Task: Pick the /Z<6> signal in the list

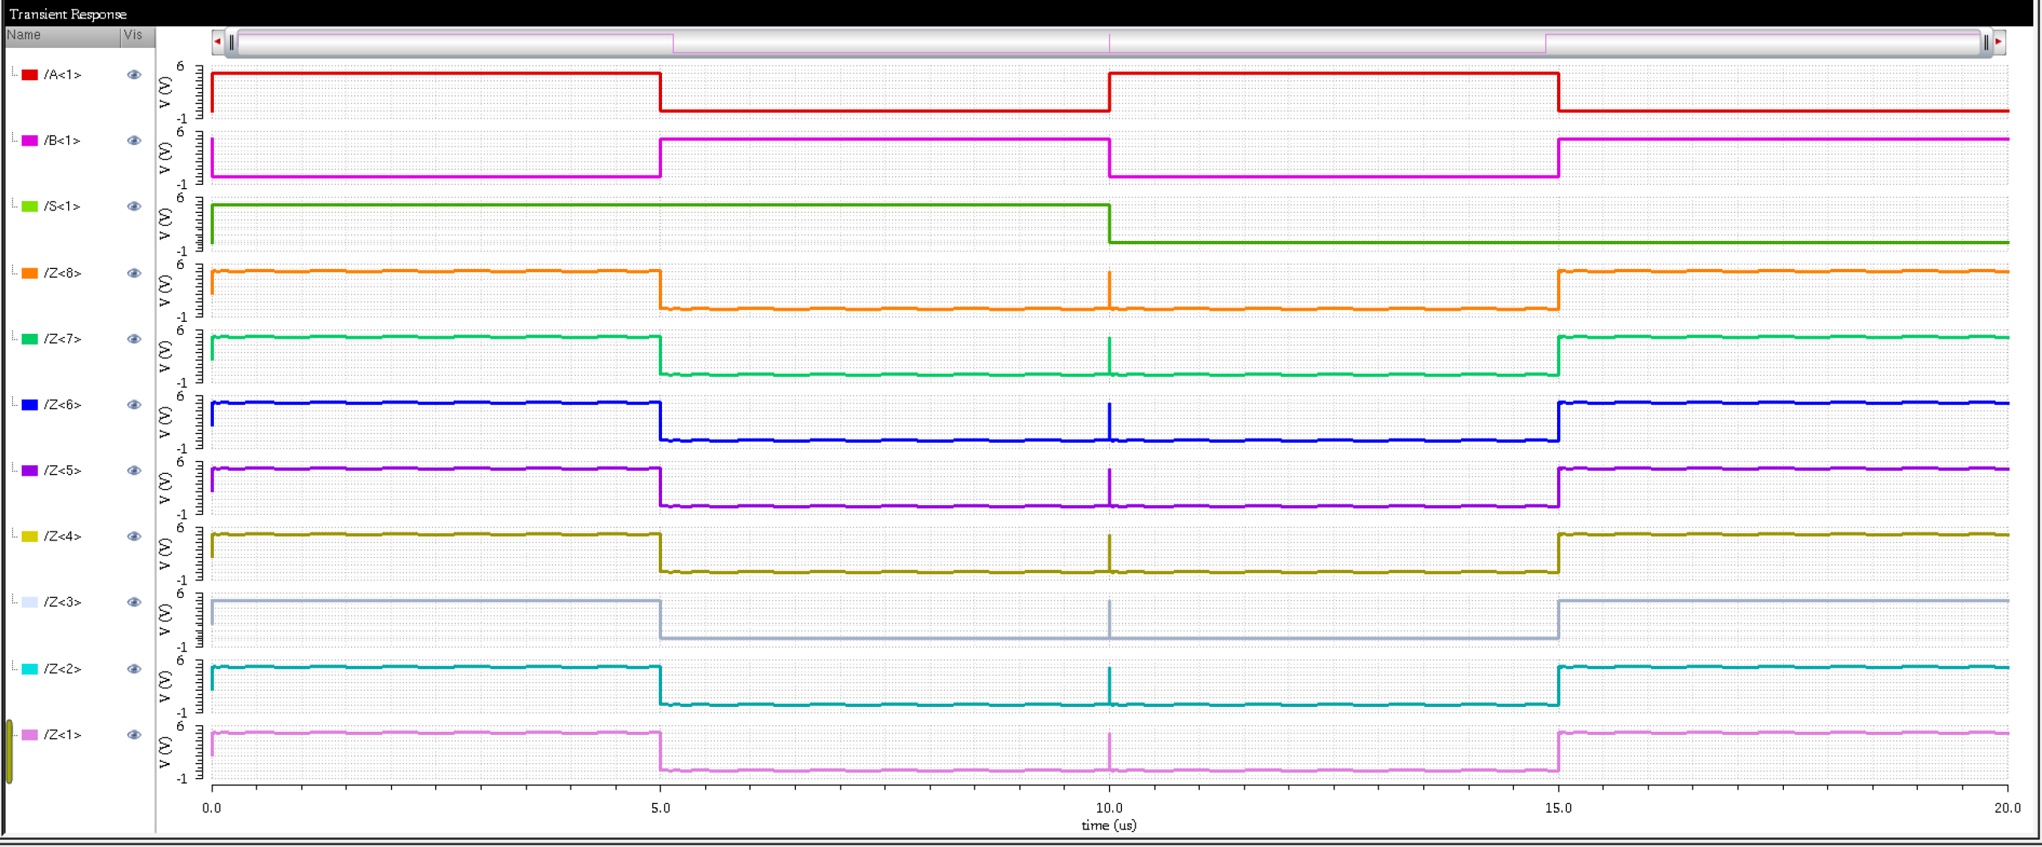Action: click(63, 404)
